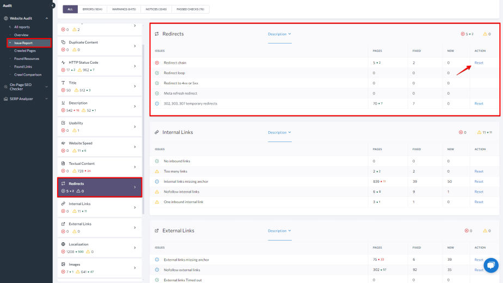Click the HTTP Status Code category icon

63,62
